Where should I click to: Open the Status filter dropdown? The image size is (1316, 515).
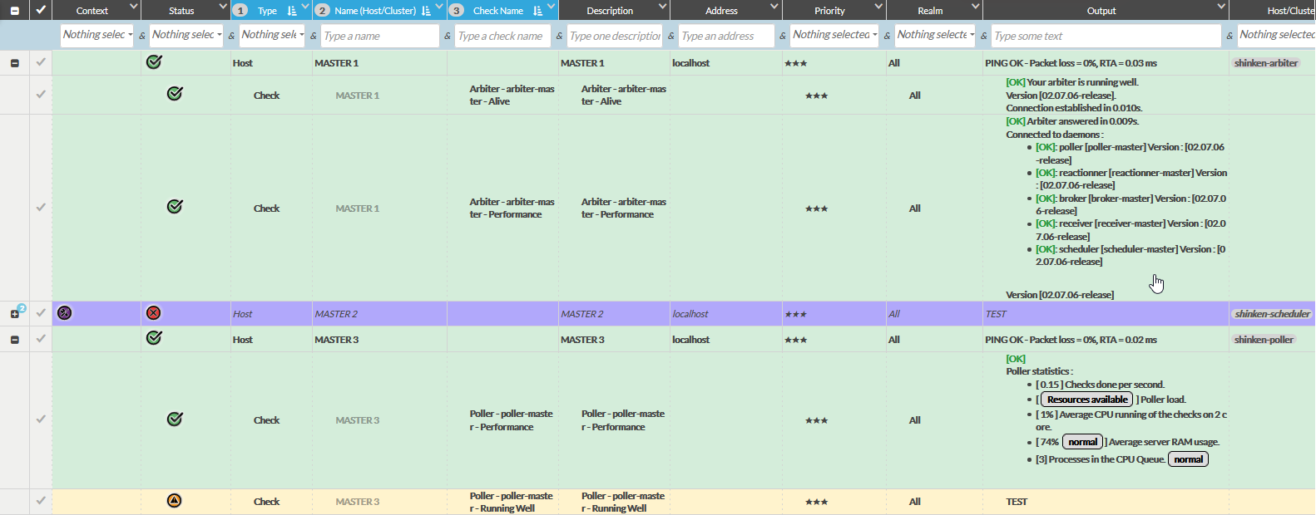(x=186, y=35)
